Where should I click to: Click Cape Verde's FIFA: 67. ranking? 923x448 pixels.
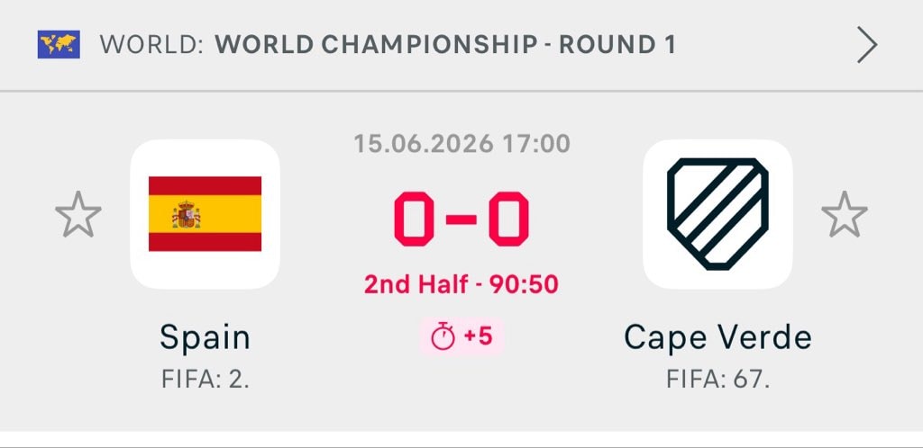(x=717, y=379)
